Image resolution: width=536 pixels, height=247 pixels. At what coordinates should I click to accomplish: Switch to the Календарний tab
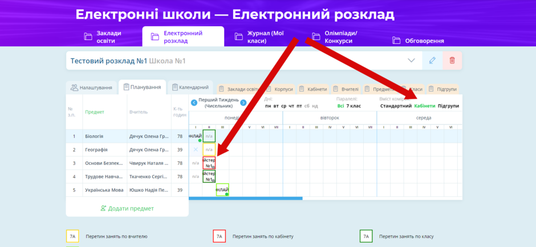190,87
